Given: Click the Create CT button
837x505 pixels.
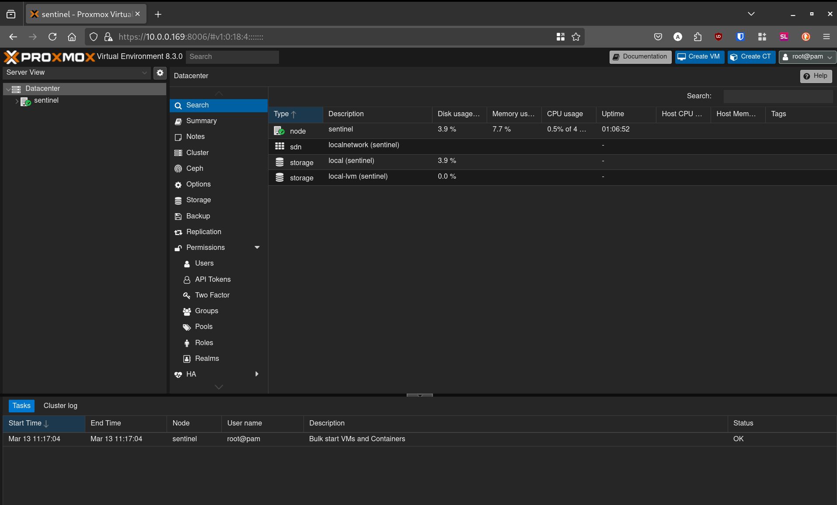Looking at the screenshot, I should 751,57.
